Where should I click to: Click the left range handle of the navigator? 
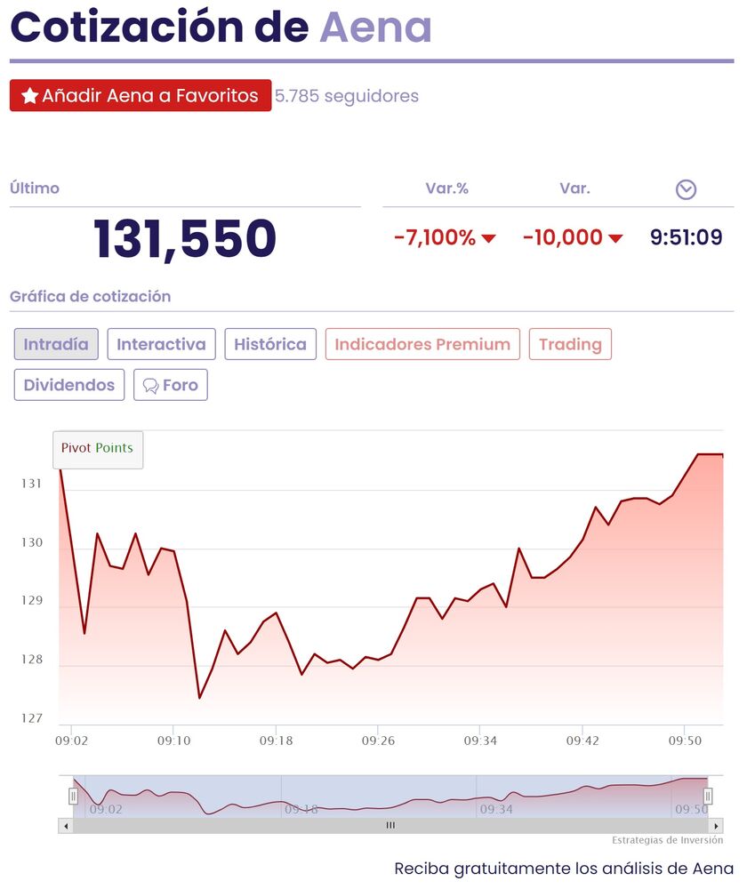point(74,796)
